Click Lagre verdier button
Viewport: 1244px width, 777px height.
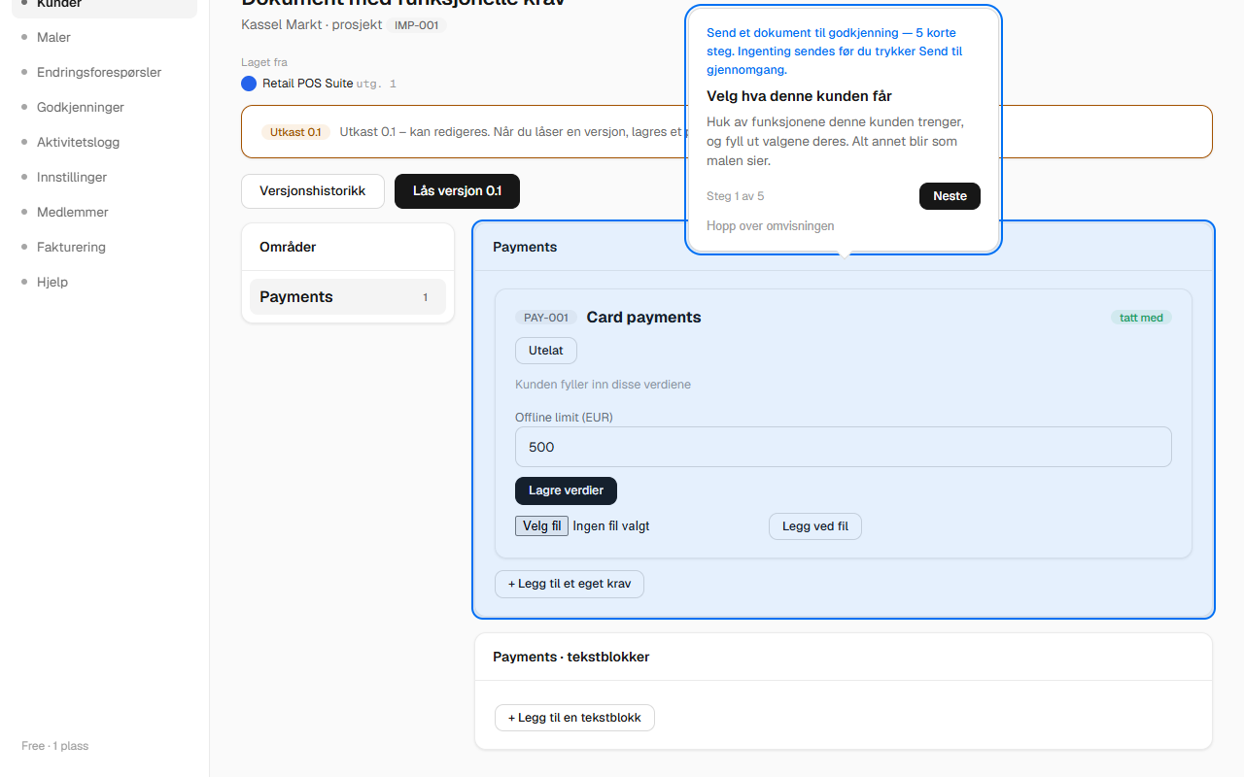[x=566, y=490]
